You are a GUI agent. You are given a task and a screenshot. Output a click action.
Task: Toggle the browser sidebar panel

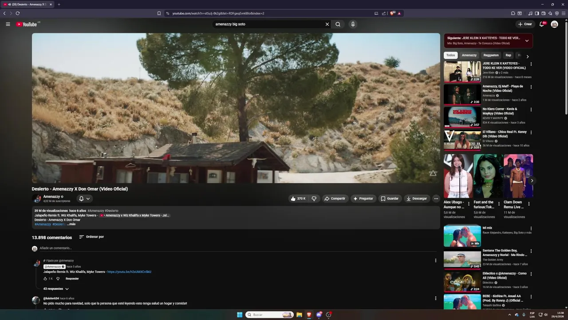537,13
